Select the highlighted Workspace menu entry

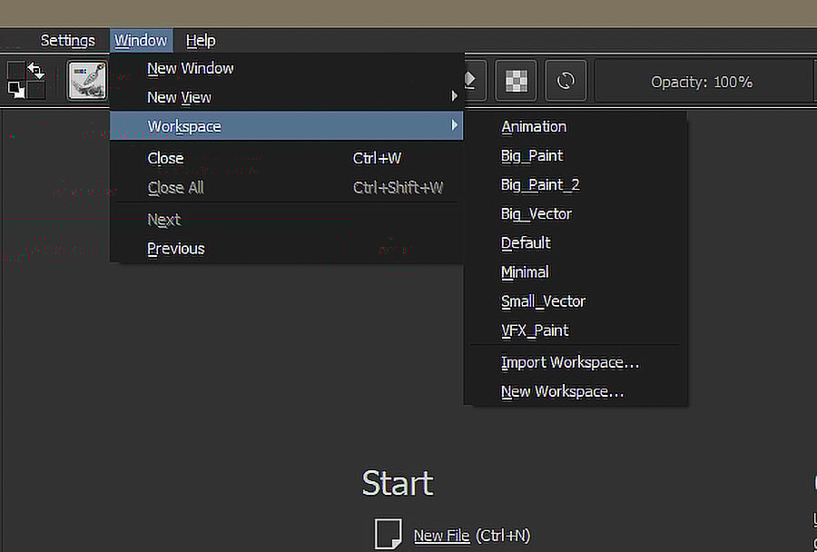coord(287,126)
